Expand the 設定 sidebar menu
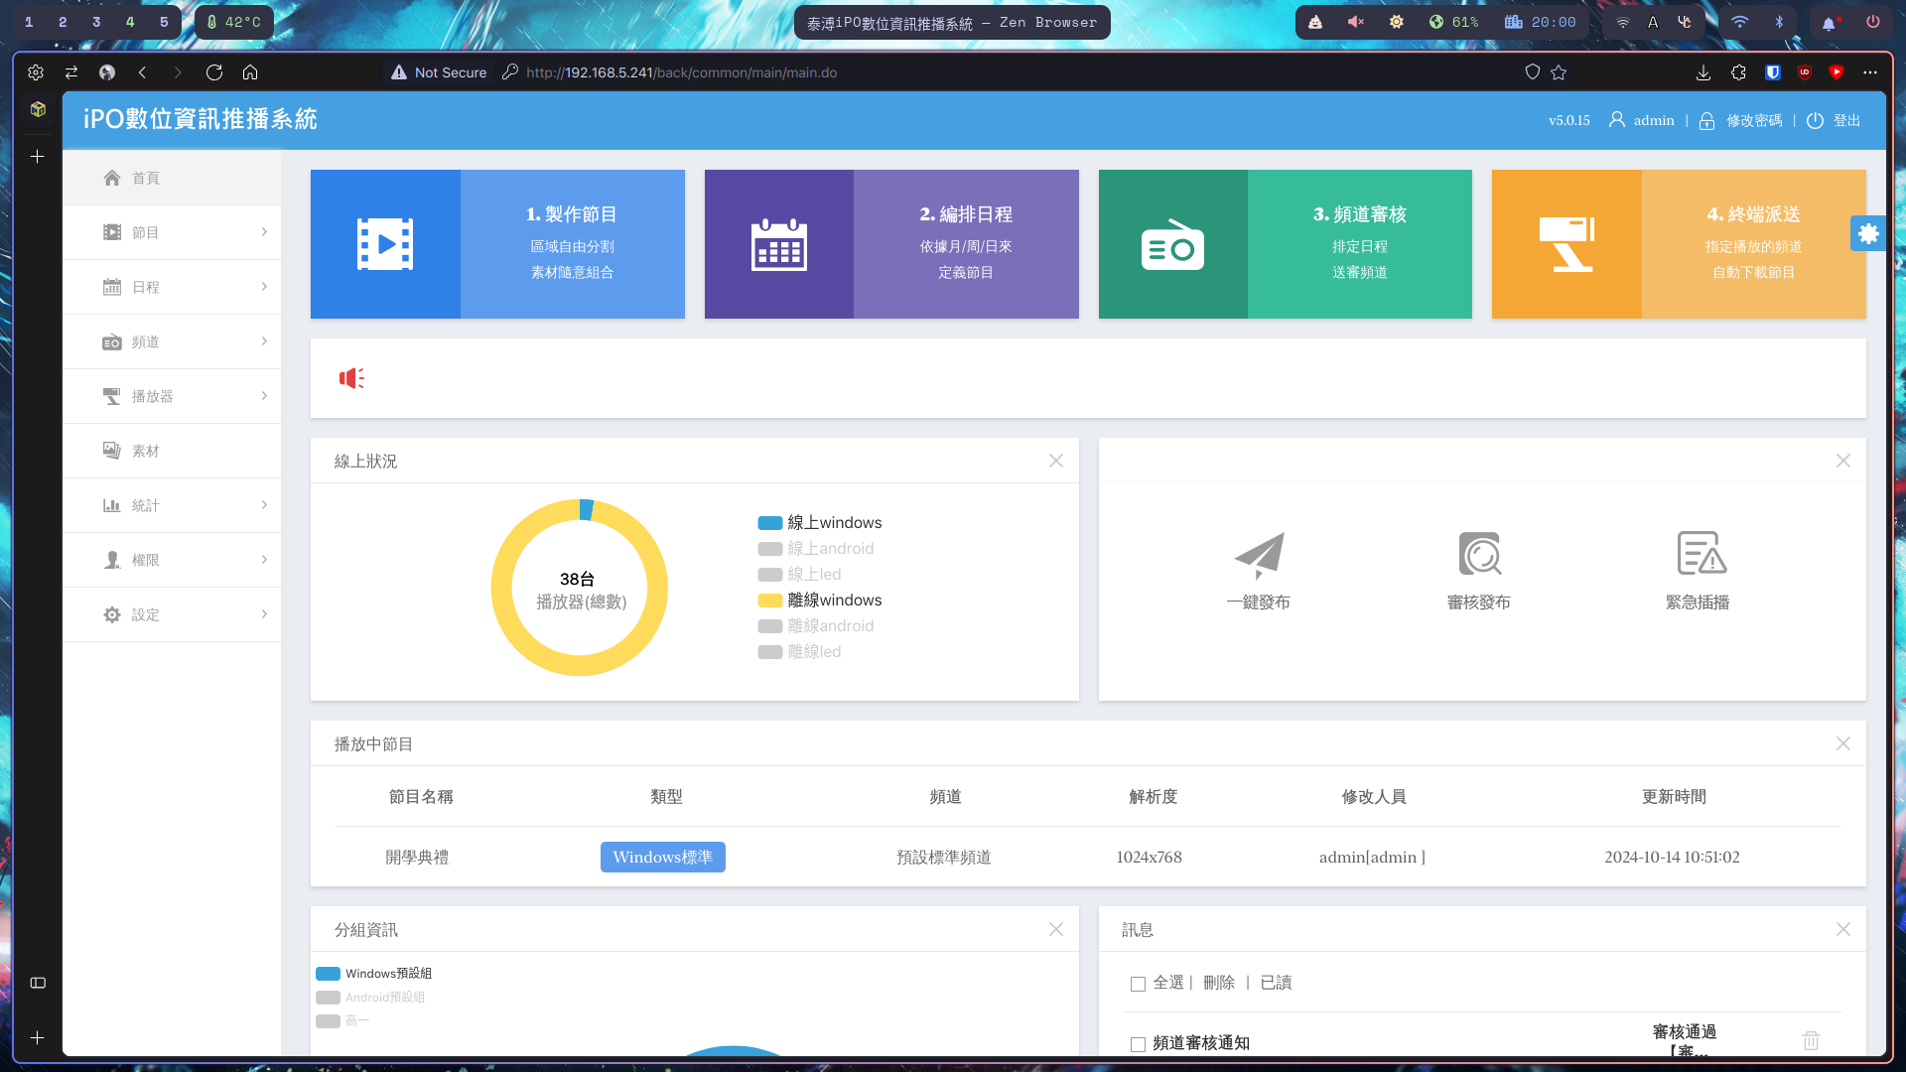 tap(172, 614)
